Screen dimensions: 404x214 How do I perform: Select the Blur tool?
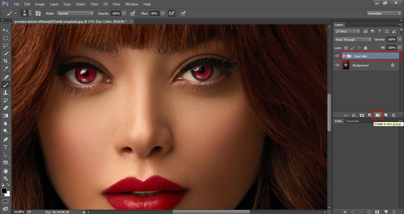point(6,123)
